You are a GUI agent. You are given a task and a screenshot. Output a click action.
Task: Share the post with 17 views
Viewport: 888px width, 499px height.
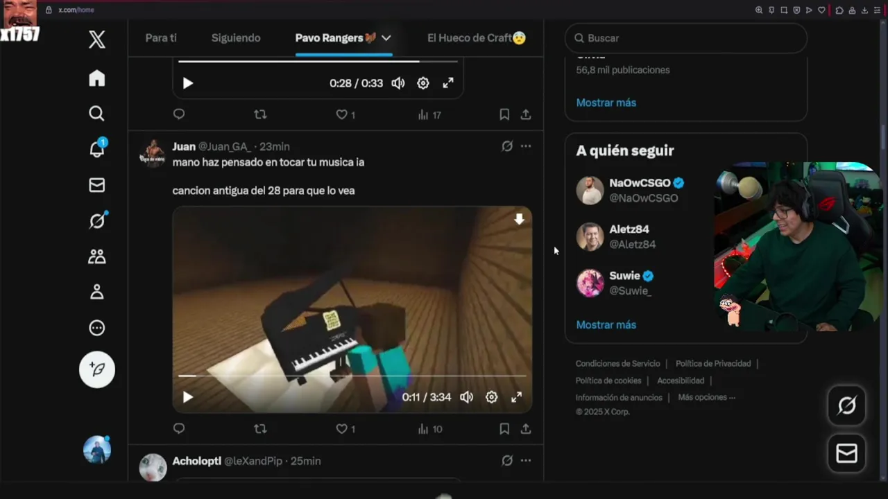point(526,114)
